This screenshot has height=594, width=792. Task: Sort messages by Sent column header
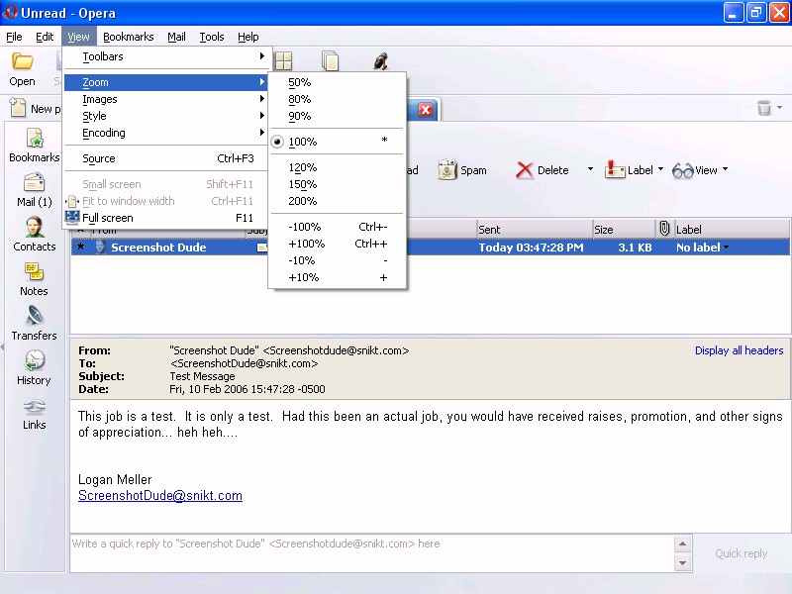click(x=534, y=230)
